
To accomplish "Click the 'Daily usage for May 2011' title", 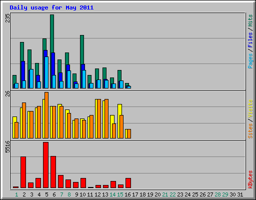I will pos(51,7).
